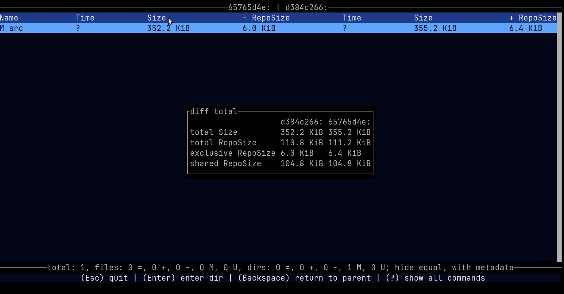Click the 6.4 KiB RepoSize cell in src row
Viewport: 564px width, 294px height.
tap(526, 28)
